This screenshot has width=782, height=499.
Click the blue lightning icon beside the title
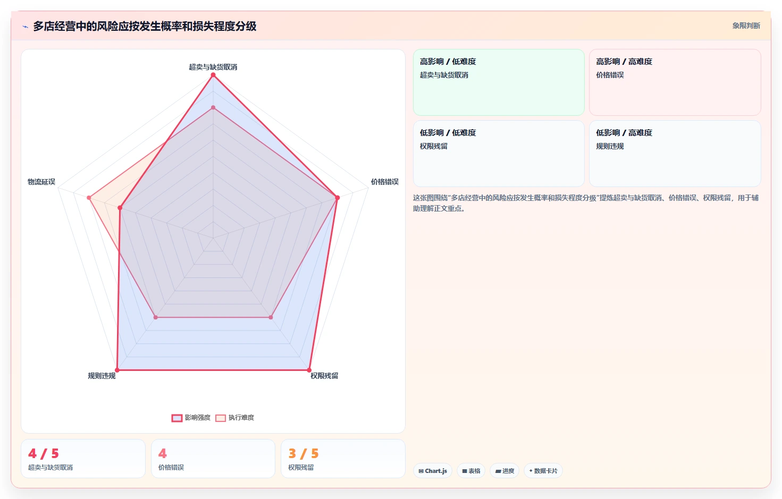click(25, 27)
